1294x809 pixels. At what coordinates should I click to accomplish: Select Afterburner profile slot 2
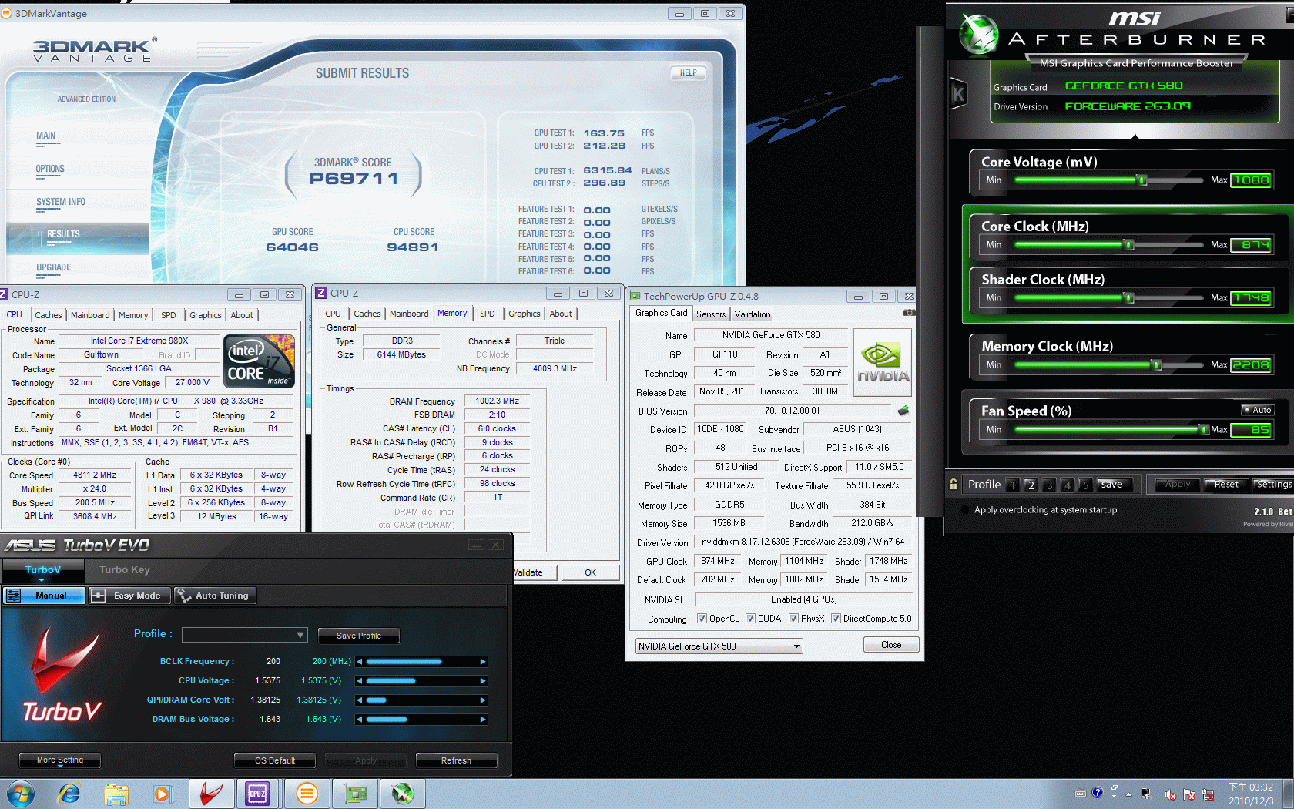pos(1031,485)
